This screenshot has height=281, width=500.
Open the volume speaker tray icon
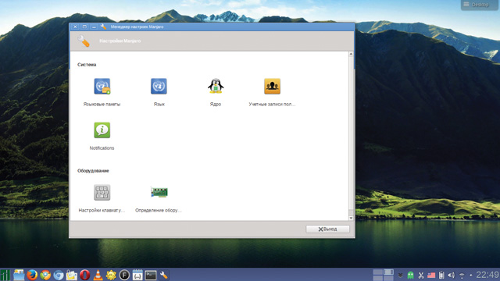[x=452, y=276]
